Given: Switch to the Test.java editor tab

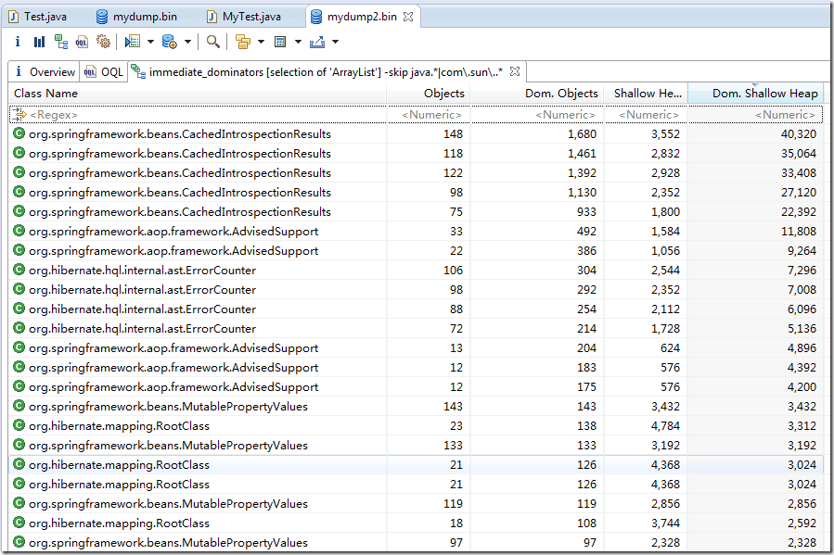Looking at the screenshot, I should coord(38,17).
